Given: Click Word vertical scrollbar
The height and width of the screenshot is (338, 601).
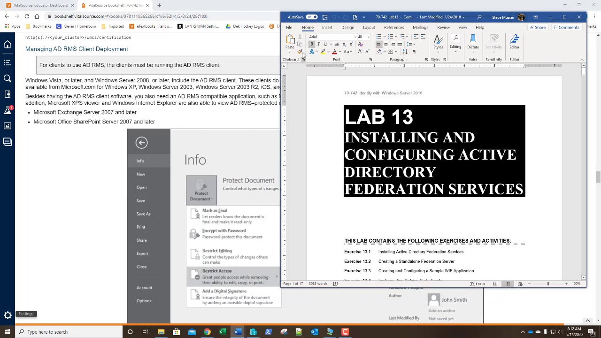Looking at the screenshot, I should click(x=583, y=171).
